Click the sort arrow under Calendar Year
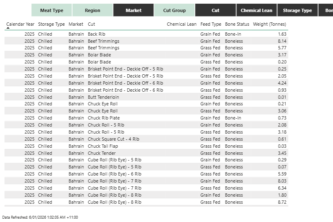 click(x=8, y=28)
